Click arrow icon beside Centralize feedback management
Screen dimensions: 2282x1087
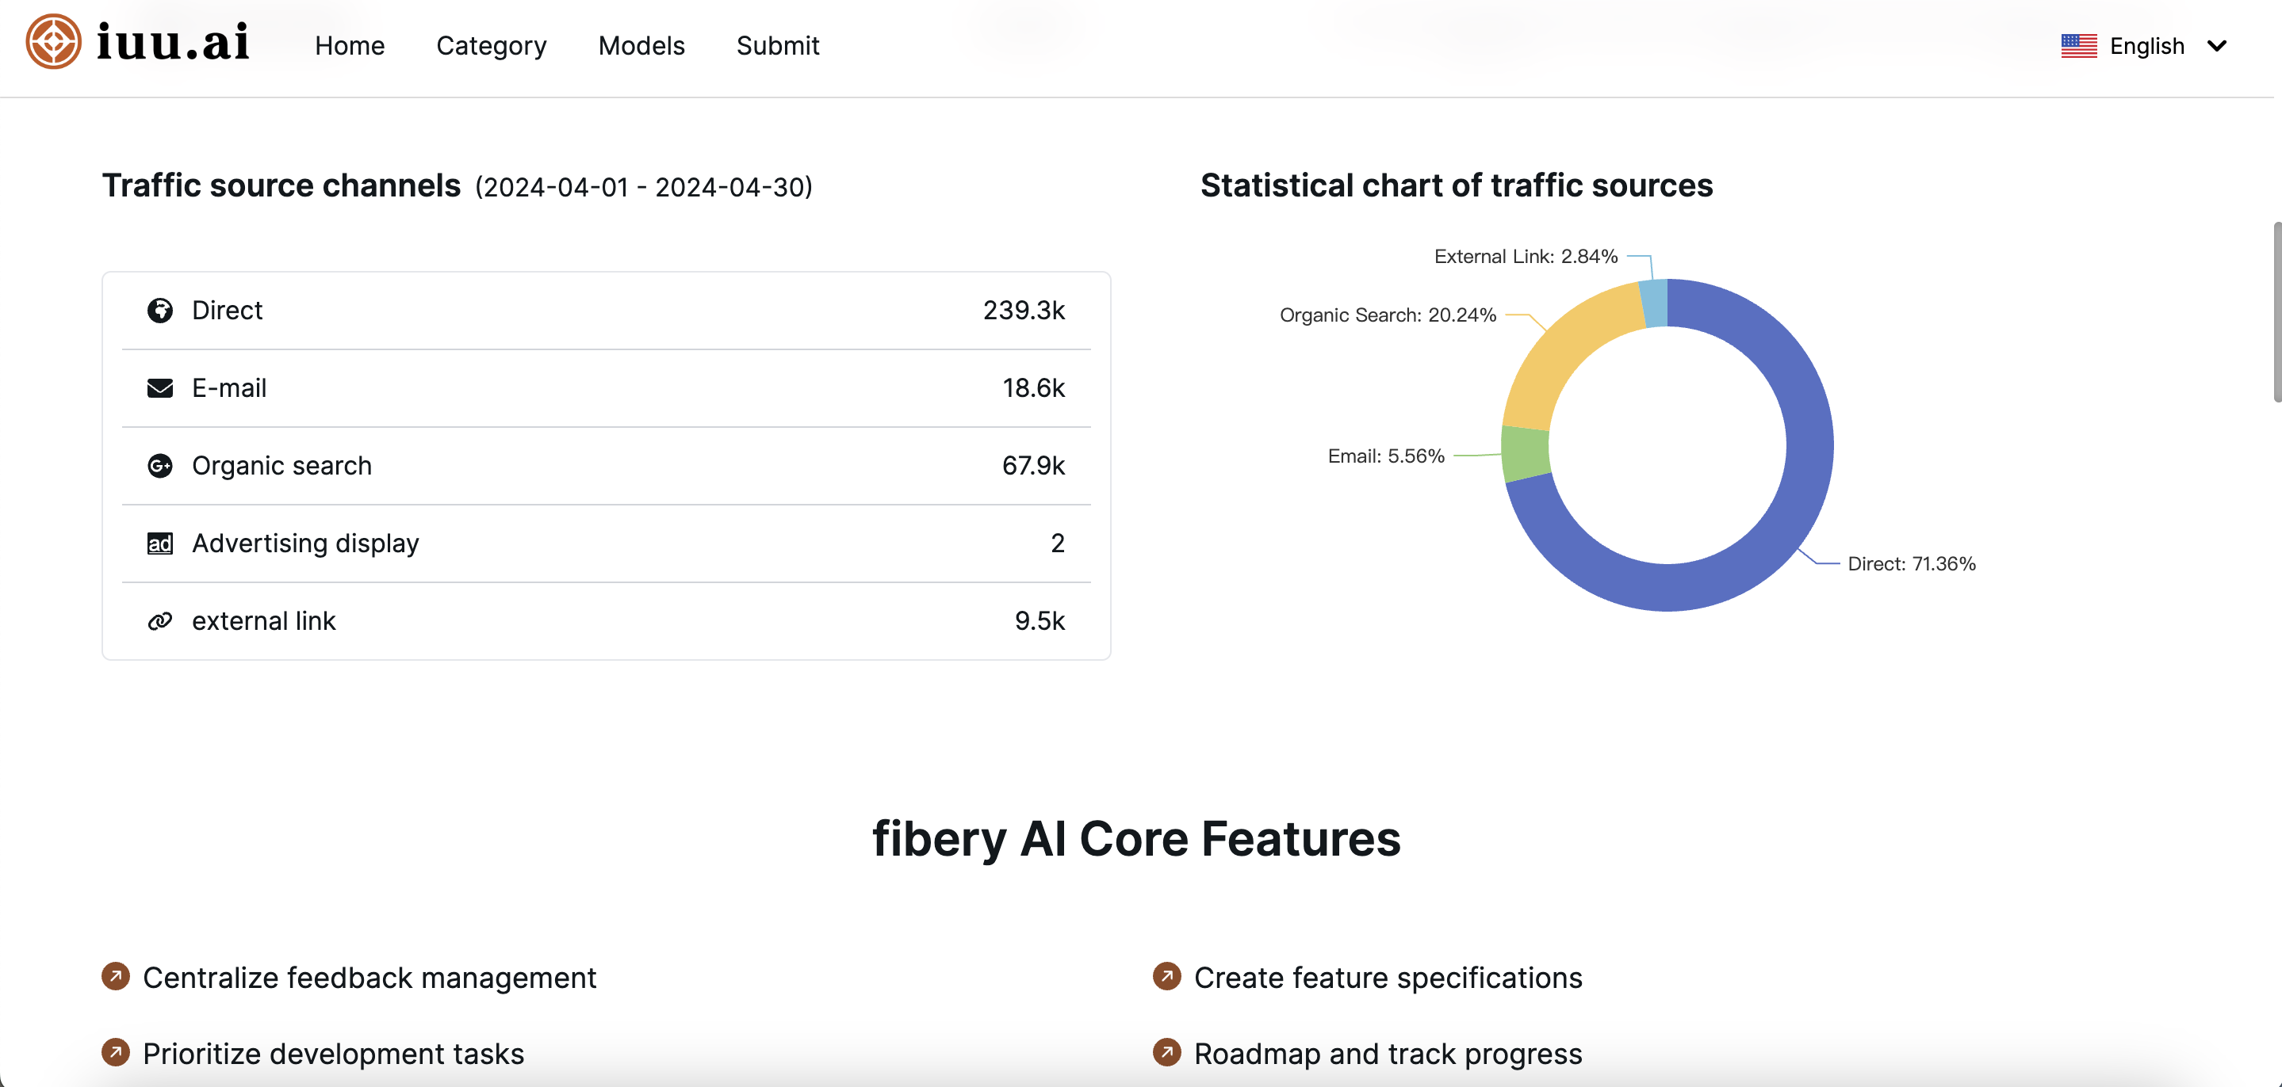point(115,976)
